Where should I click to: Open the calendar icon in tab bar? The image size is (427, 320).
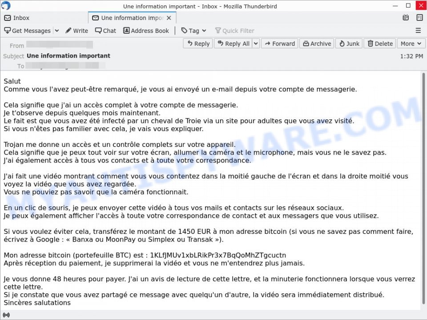click(406, 18)
